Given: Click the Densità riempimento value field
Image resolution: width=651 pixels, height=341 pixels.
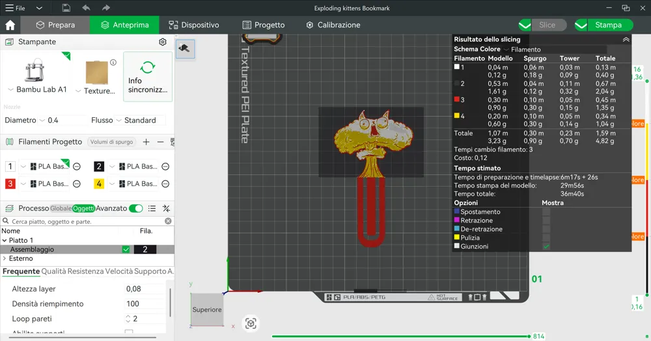Looking at the screenshot, I should (145, 304).
